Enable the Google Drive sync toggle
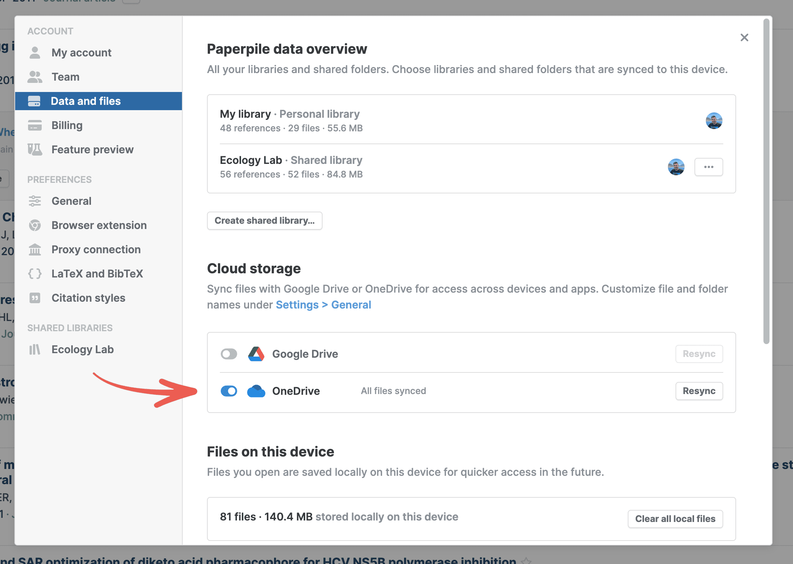The height and width of the screenshot is (564, 793). coord(229,354)
